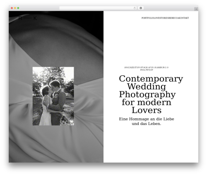This screenshot has width=207, height=175.
Task: Open the Kontakt menu item
Action: point(184,18)
